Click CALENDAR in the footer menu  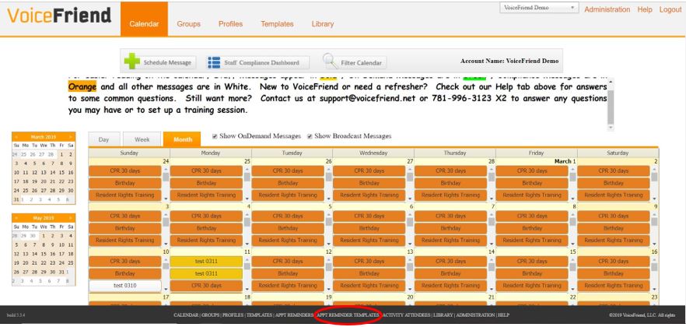186,315
